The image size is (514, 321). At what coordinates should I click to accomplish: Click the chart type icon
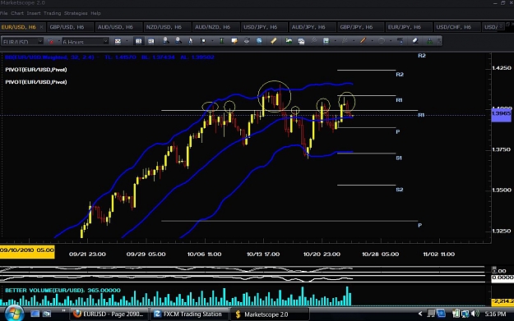point(118,41)
